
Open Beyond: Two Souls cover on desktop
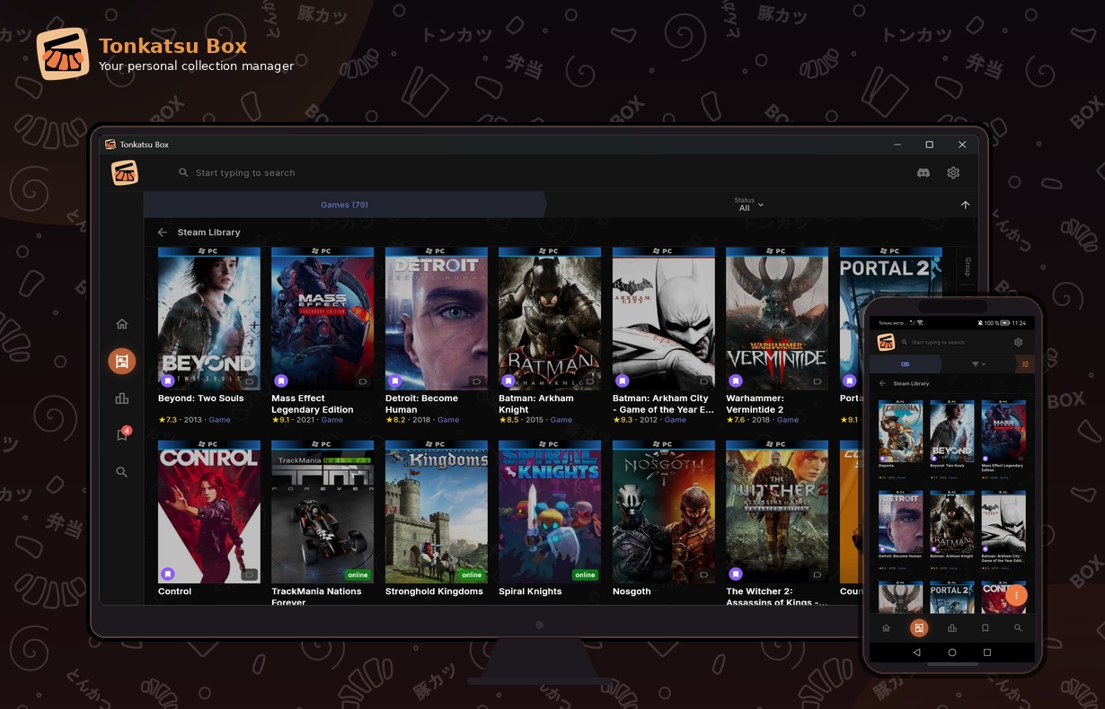tap(209, 319)
